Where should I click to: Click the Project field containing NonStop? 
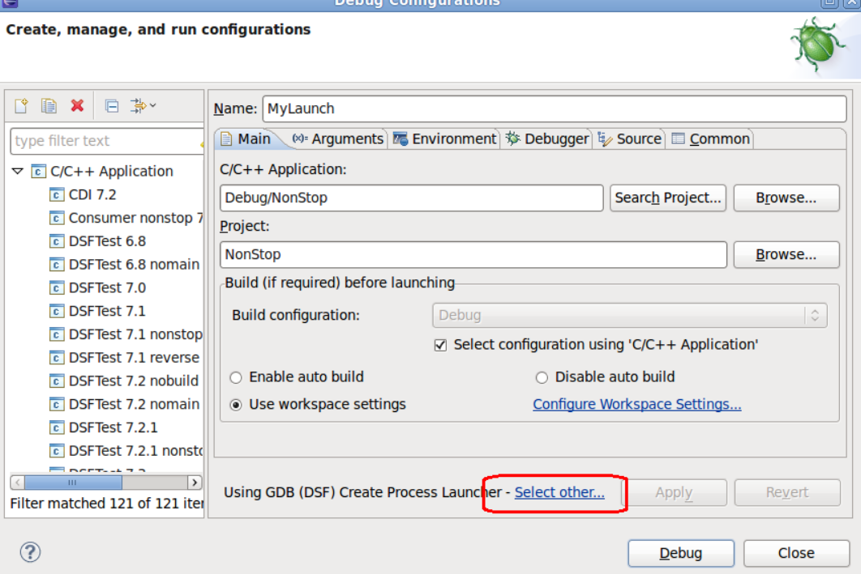[x=473, y=255]
